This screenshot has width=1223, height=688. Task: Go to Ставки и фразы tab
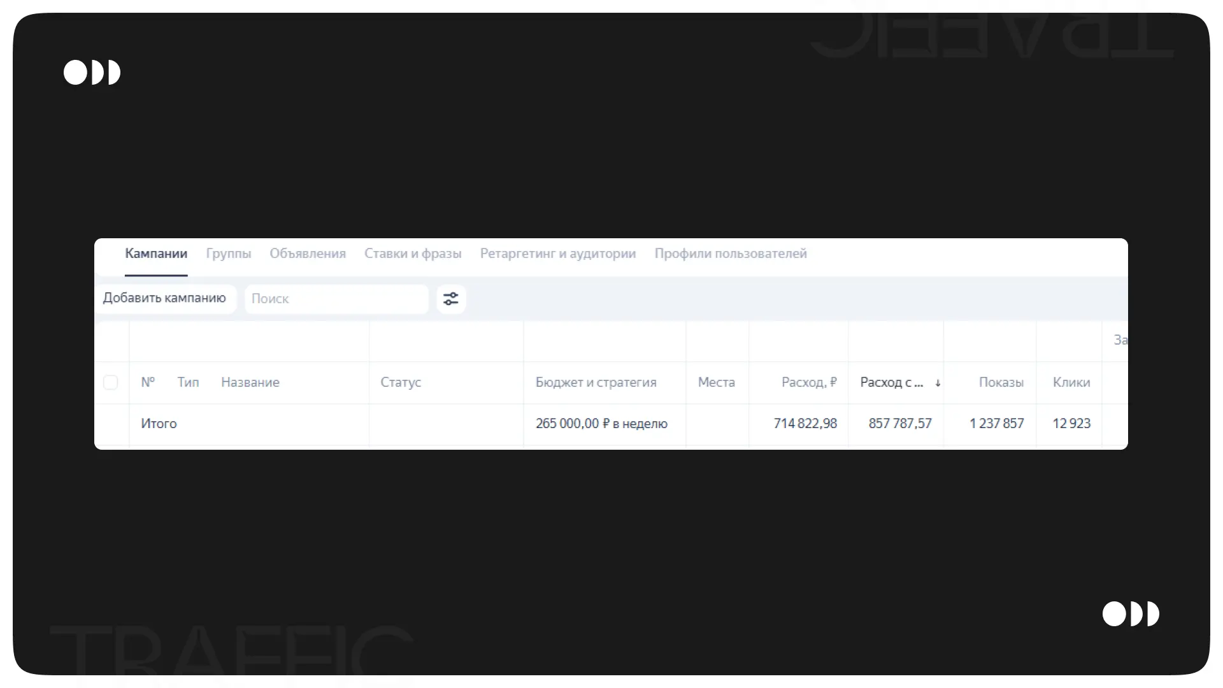click(x=413, y=254)
